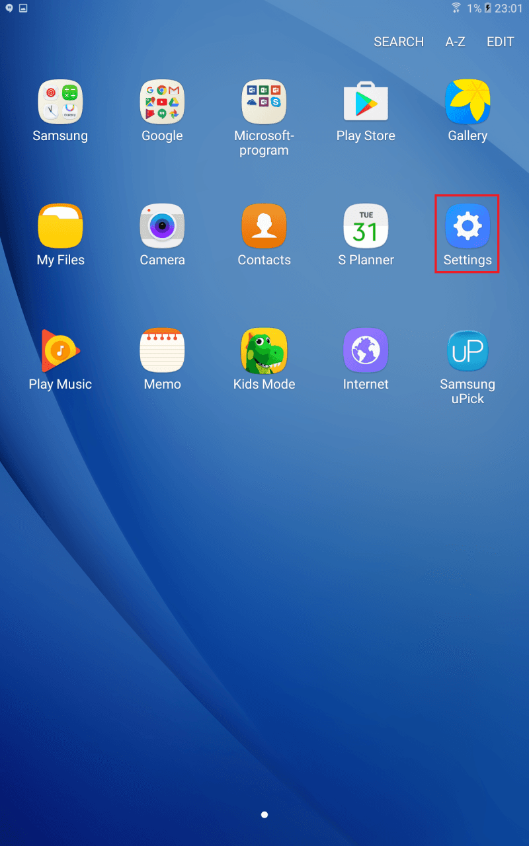Launch Kids Mode app
The image size is (529, 846).
click(264, 351)
